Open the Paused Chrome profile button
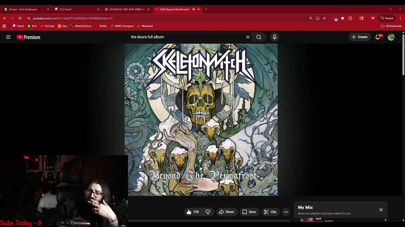The height and width of the screenshot is (227, 405). [387, 18]
